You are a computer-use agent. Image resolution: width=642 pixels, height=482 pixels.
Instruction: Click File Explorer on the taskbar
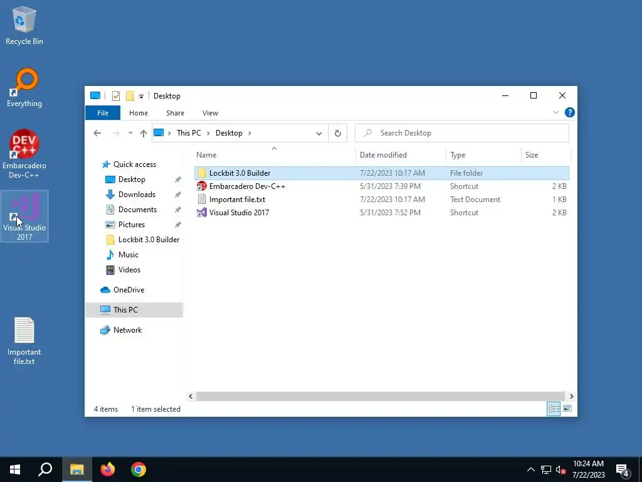pos(76,469)
